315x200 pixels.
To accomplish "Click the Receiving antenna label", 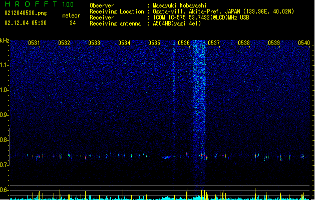I will pyautogui.click(x=115, y=23).
